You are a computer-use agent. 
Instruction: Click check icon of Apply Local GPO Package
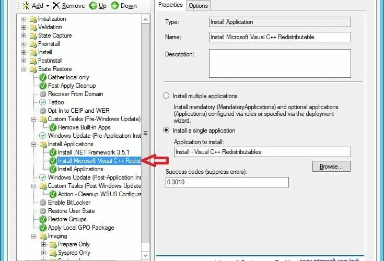[43, 228]
